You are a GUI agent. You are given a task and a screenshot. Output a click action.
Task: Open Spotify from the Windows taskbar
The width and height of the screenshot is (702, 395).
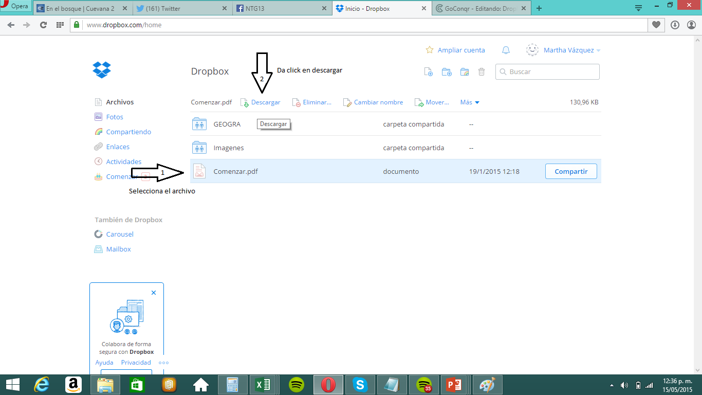click(x=296, y=385)
